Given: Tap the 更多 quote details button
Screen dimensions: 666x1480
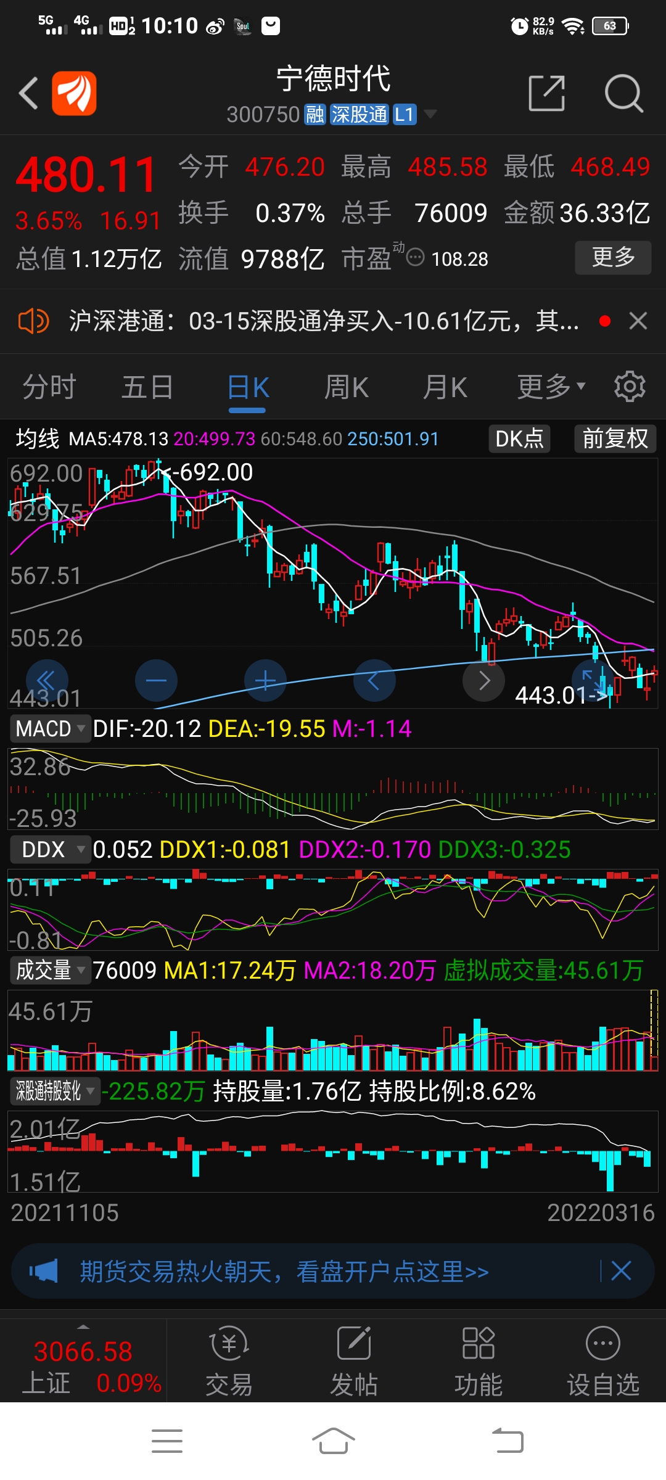Looking at the screenshot, I should (613, 257).
